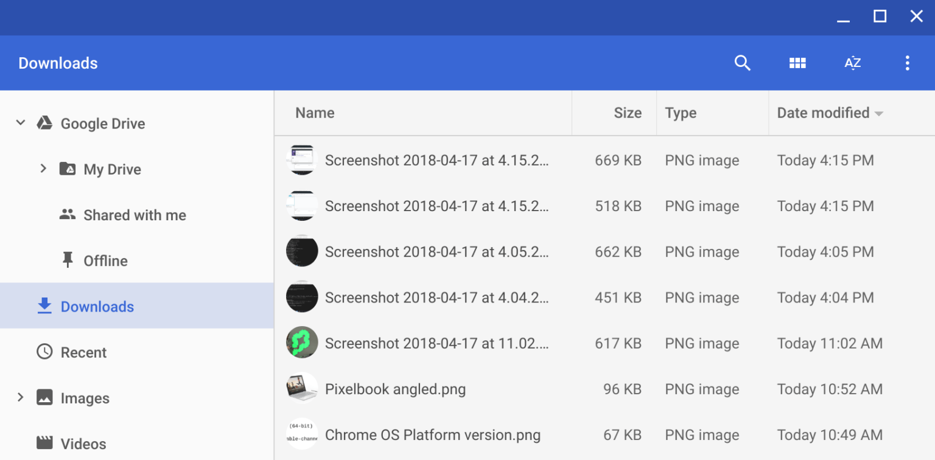Switch to thumbnail grid view
Screen dimensions: 935x460
(x=797, y=63)
